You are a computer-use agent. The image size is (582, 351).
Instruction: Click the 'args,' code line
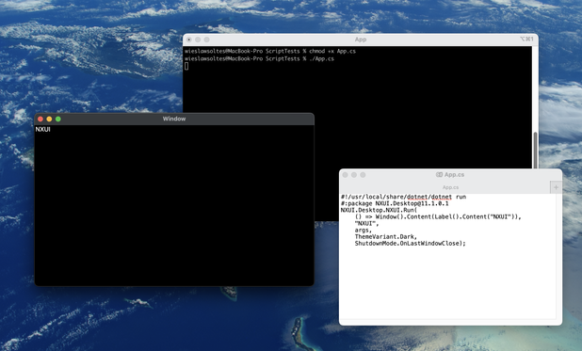[363, 231]
